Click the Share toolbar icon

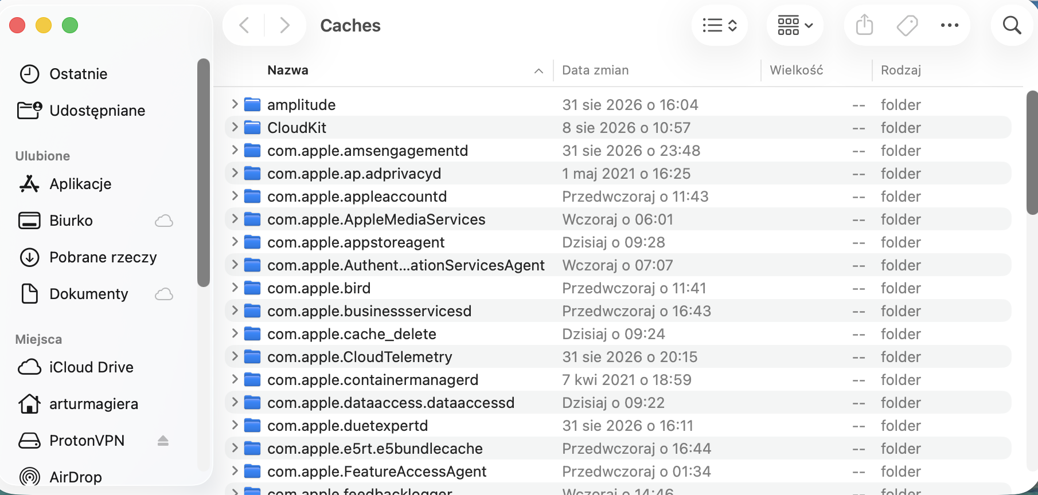tap(864, 25)
